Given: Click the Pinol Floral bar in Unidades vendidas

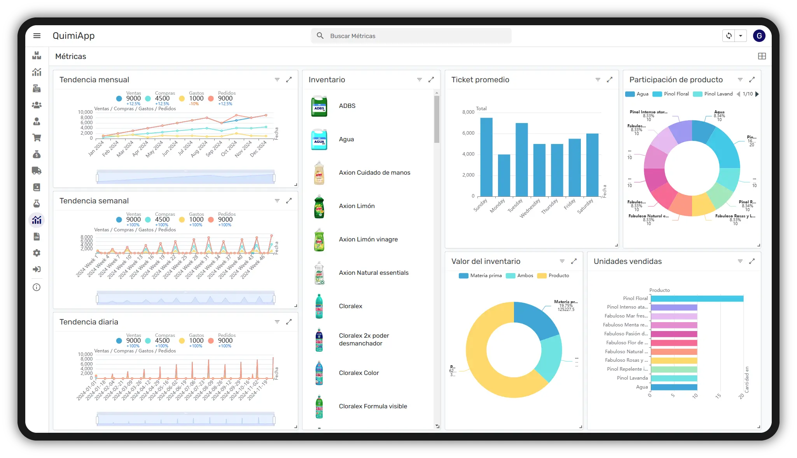Looking at the screenshot, I should coord(697,298).
